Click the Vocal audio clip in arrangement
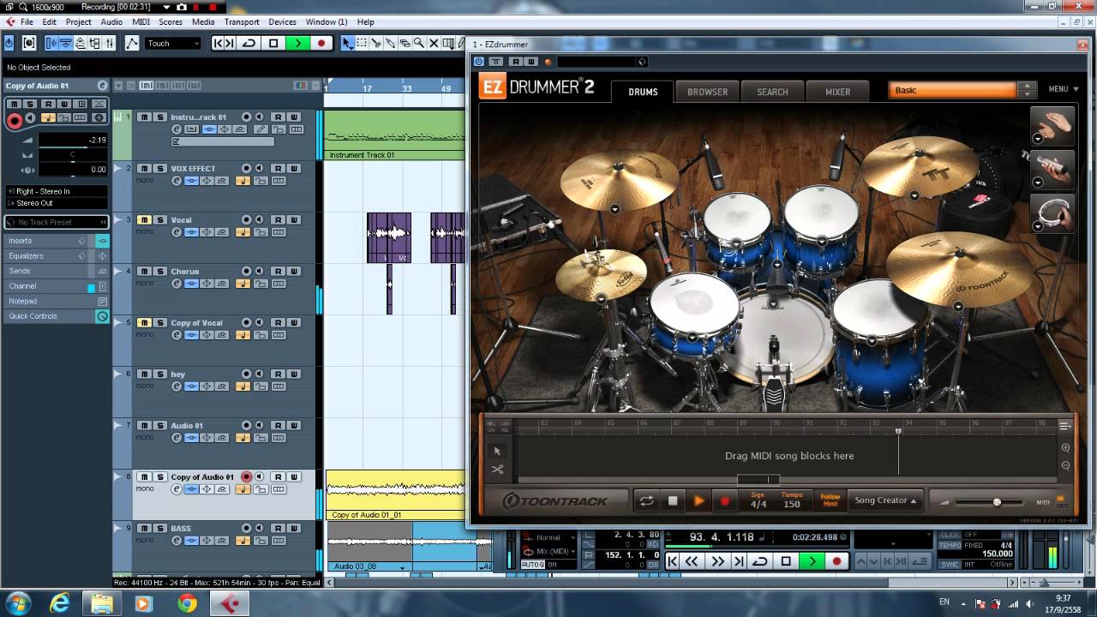This screenshot has width=1097, height=617. (x=389, y=237)
